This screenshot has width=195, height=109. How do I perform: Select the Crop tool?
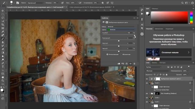3,25
